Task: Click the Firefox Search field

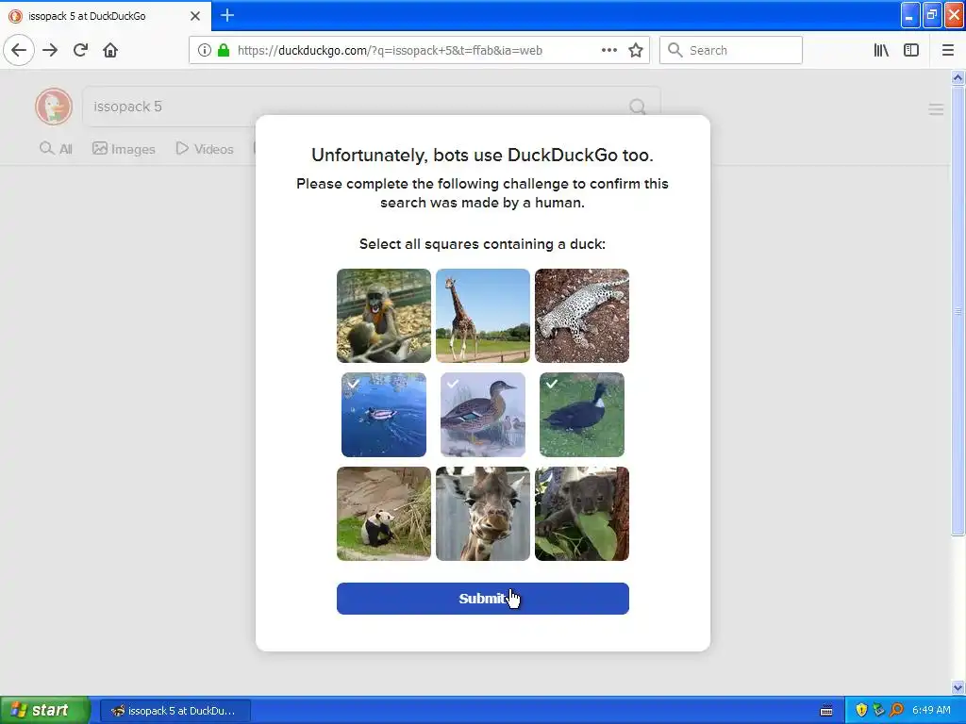Action: tap(731, 51)
